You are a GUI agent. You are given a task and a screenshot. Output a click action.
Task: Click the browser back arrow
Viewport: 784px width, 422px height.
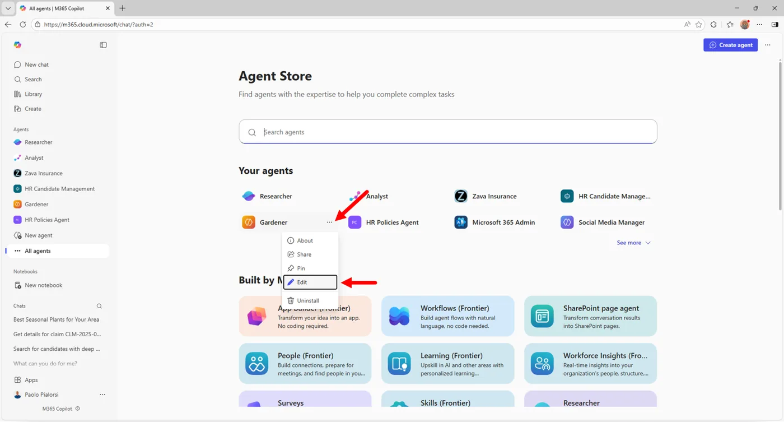click(8, 25)
